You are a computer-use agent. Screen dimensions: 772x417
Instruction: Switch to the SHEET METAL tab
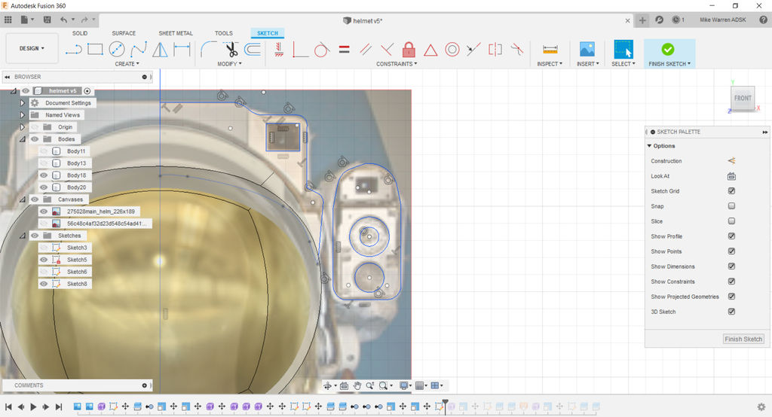tap(176, 33)
